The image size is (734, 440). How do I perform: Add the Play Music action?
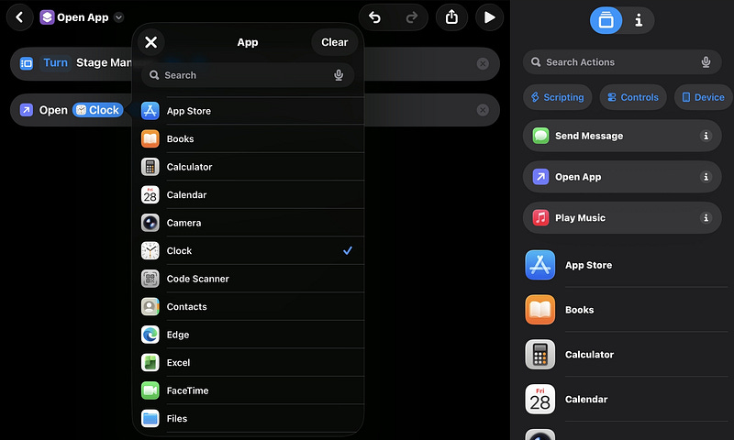622,218
